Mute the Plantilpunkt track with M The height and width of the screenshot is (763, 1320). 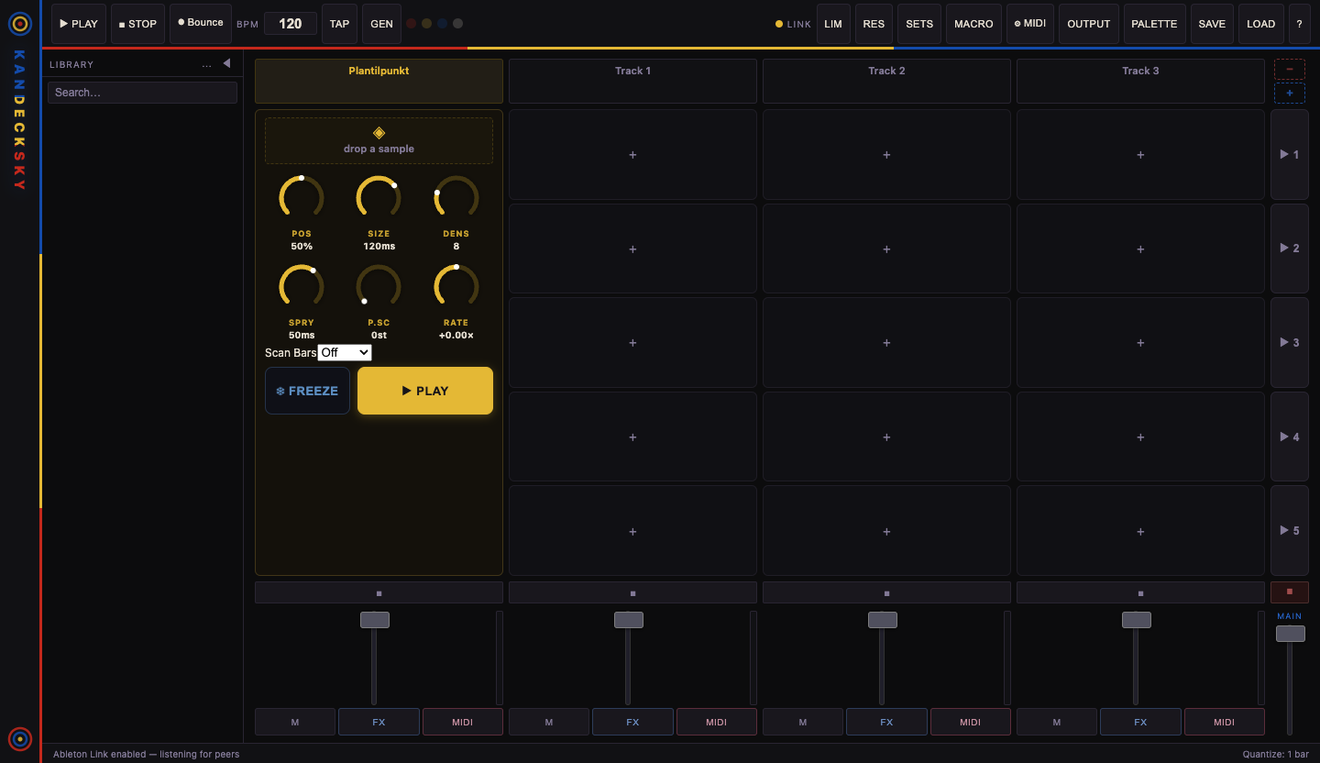click(295, 722)
